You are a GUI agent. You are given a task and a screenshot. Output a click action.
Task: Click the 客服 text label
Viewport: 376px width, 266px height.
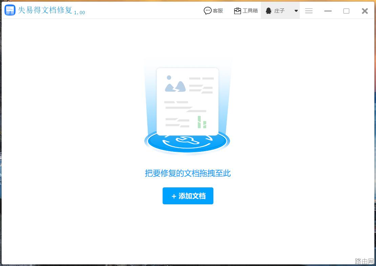tap(218, 11)
